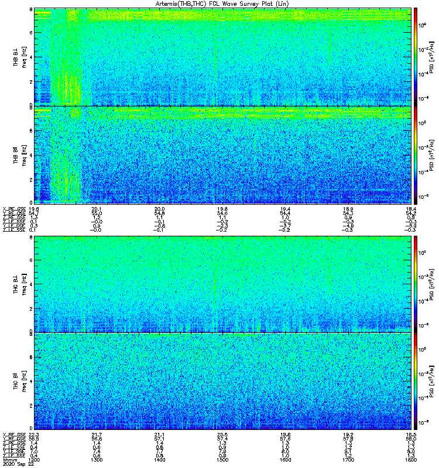The height and width of the screenshot is (468, 439).
Task: Click the THC B-parallel spectrogram panel
Action: [222, 381]
